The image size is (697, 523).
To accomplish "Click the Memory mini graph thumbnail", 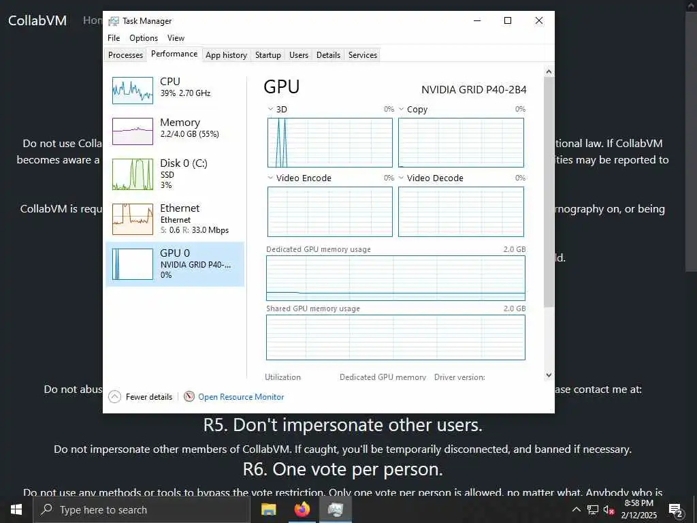I will (133, 131).
